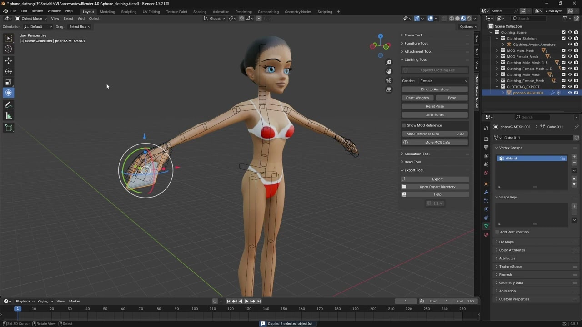Click the Z axis gizmo
582x327 pixels.
coord(380,36)
